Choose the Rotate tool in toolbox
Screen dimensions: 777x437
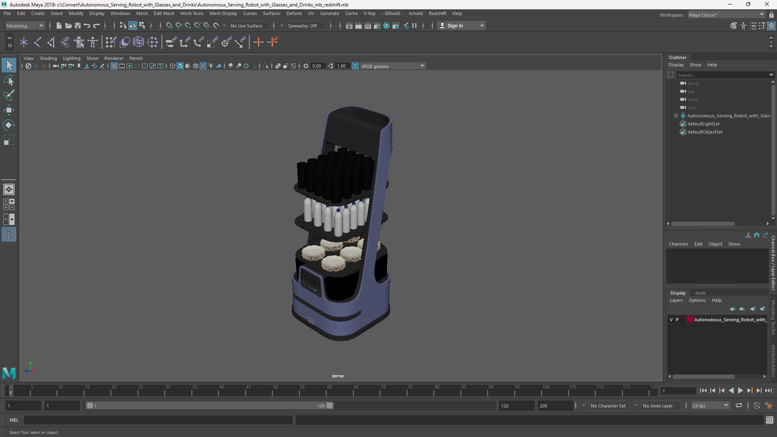click(x=9, y=125)
